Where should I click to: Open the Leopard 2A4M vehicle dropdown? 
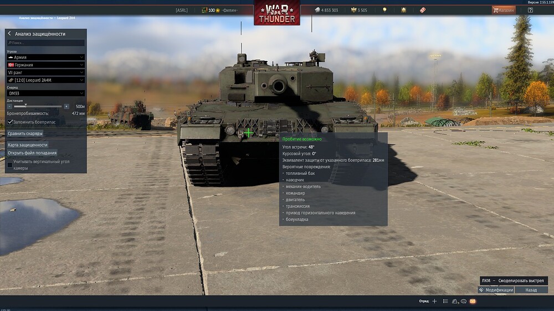[x=45, y=80]
